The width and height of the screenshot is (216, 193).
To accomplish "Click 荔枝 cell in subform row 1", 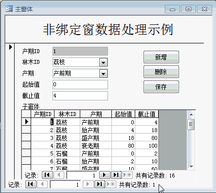I will (x=67, y=122).
